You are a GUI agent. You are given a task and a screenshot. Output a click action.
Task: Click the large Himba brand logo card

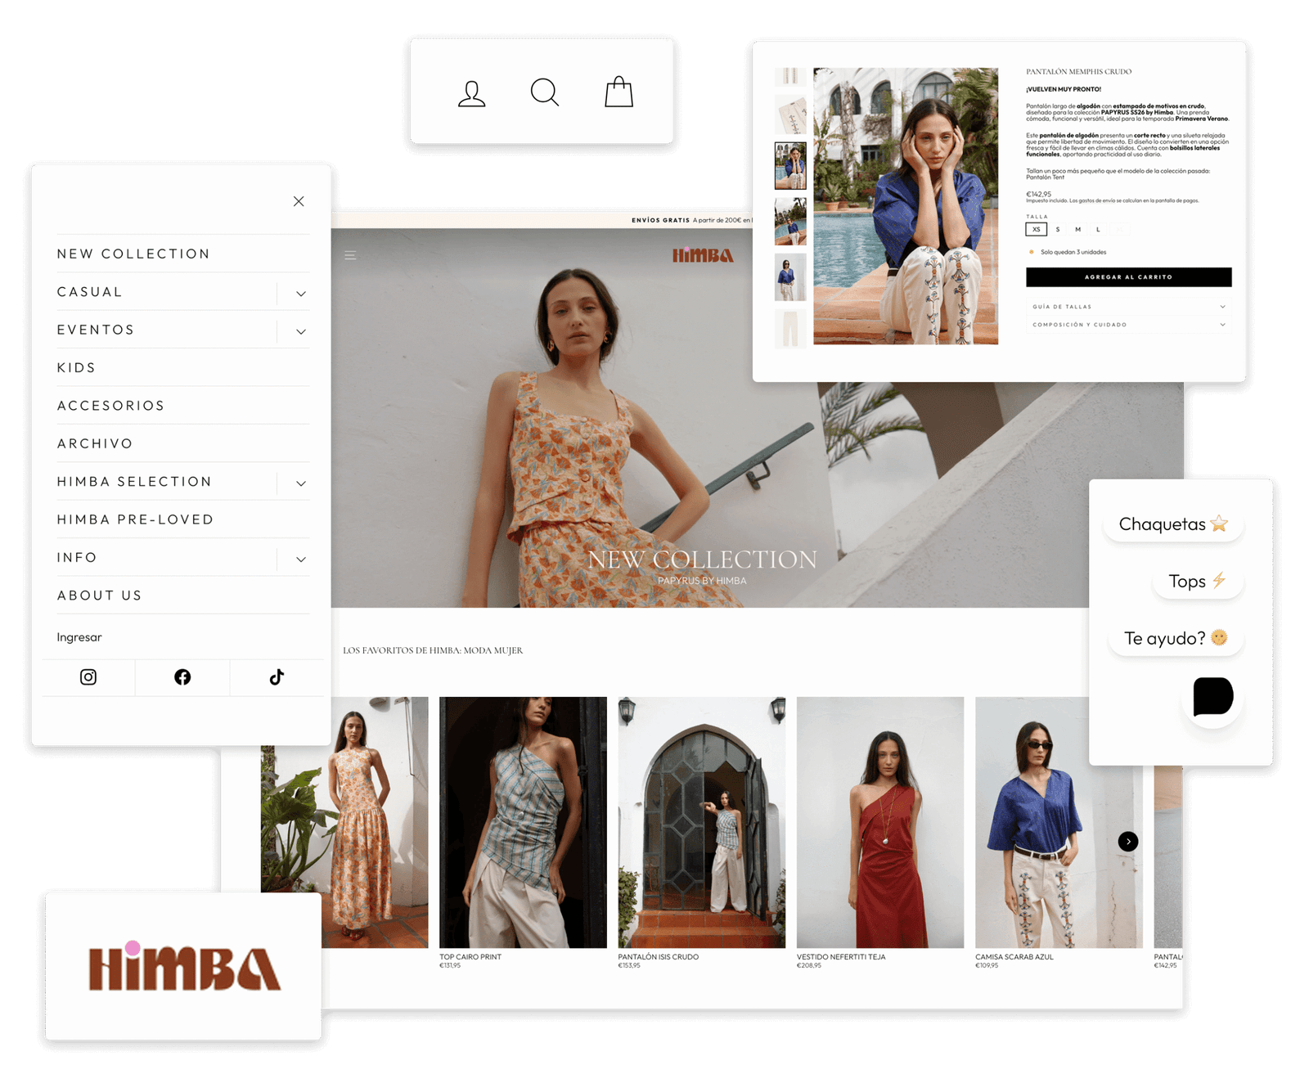(x=183, y=966)
